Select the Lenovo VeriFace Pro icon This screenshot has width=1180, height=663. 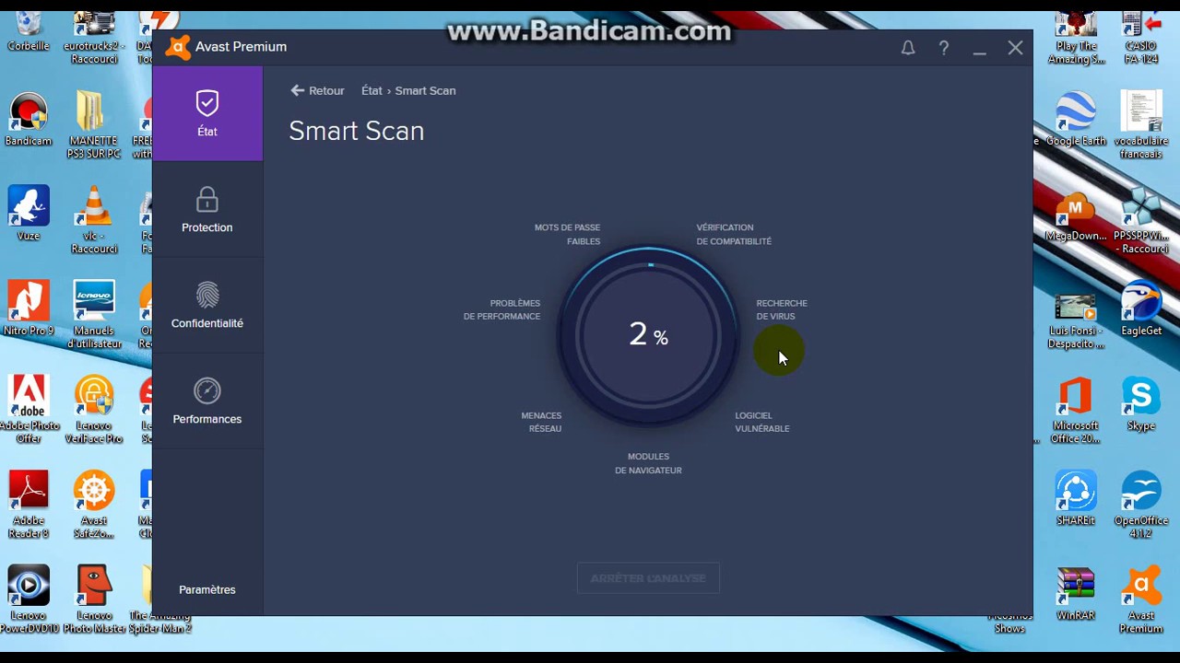click(93, 410)
